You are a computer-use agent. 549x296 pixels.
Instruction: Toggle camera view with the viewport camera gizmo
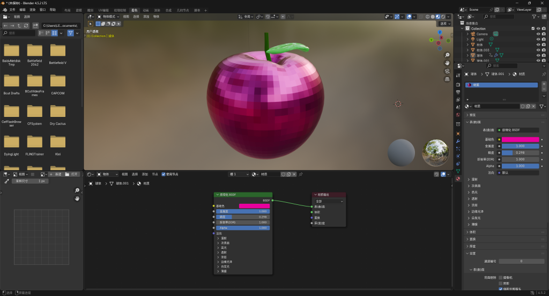(447, 71)
